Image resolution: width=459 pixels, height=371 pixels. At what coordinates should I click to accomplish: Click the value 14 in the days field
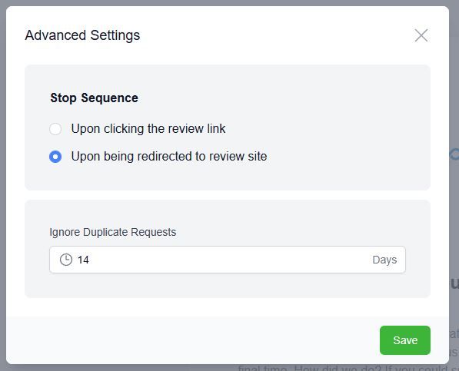click(x=83, y=260)
